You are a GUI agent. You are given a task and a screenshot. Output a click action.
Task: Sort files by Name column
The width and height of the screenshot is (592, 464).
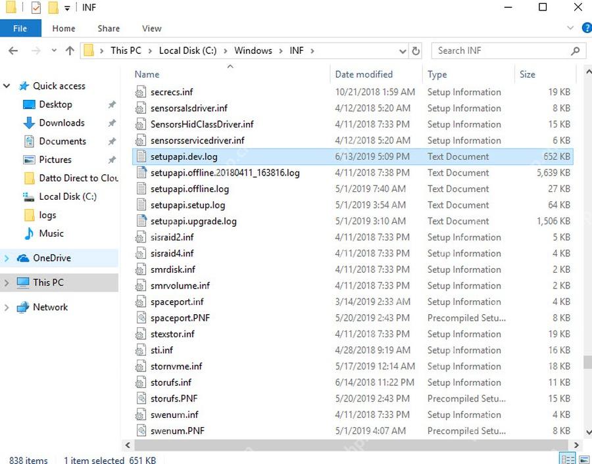click(147, 74)
